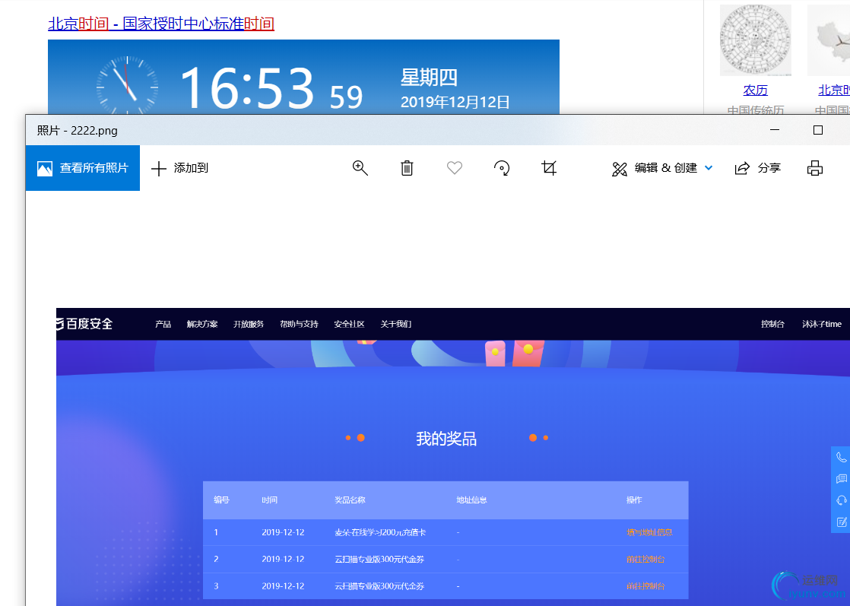Click the analog clock in the browser page
This screenshot has width=850, height=606.
coord(128,87)
